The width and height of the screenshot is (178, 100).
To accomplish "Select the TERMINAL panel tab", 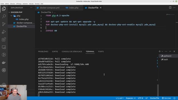I will point(90,51).
